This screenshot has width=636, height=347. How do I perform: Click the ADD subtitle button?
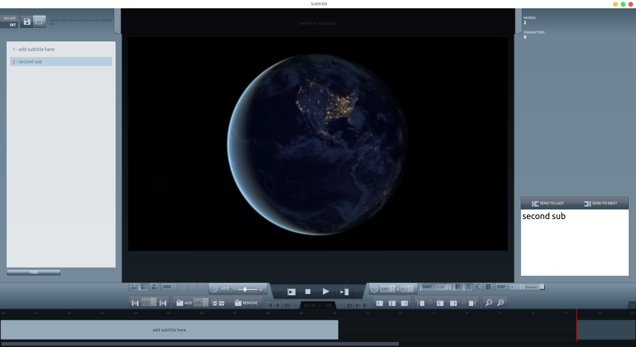click(x=184, y=303)
